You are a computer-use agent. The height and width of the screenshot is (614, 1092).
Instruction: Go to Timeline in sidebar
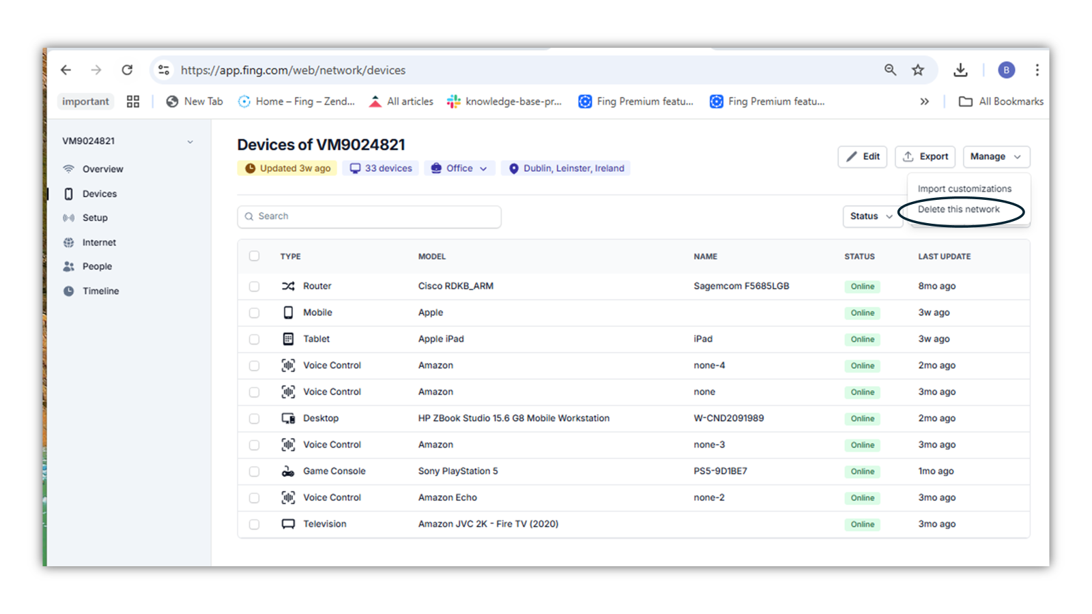coord(100,291)
